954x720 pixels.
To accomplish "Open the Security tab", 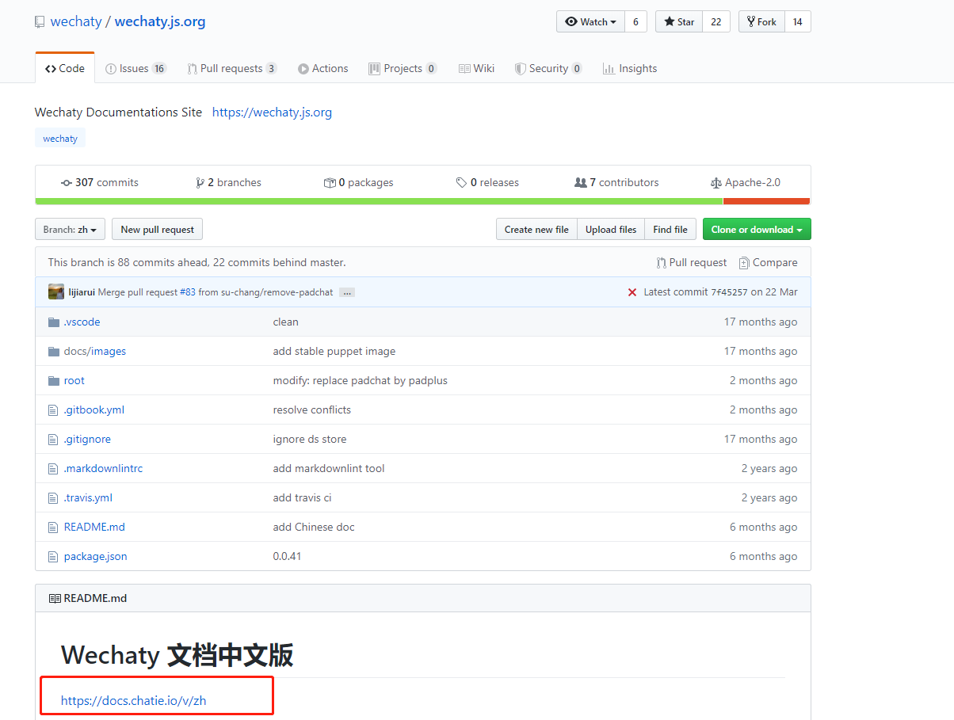I will pos(548,68).
